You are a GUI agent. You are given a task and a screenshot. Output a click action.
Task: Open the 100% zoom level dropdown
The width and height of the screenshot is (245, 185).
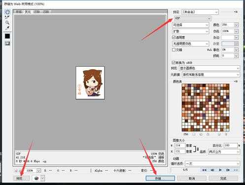38,171
